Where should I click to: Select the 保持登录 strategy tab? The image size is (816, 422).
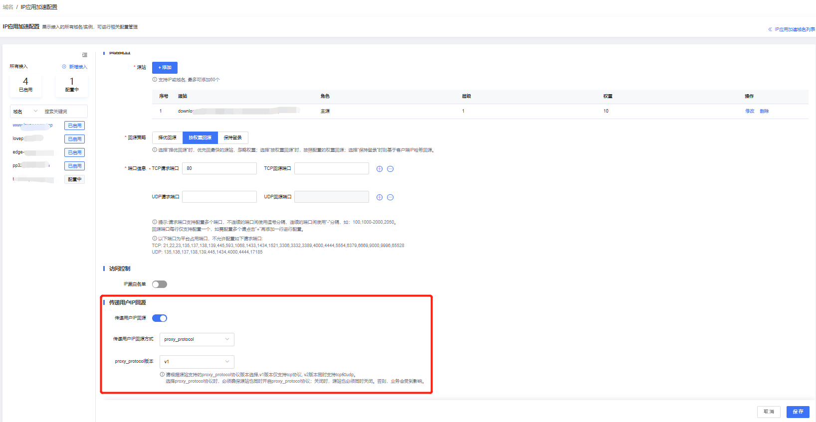(x=233, y=138)
